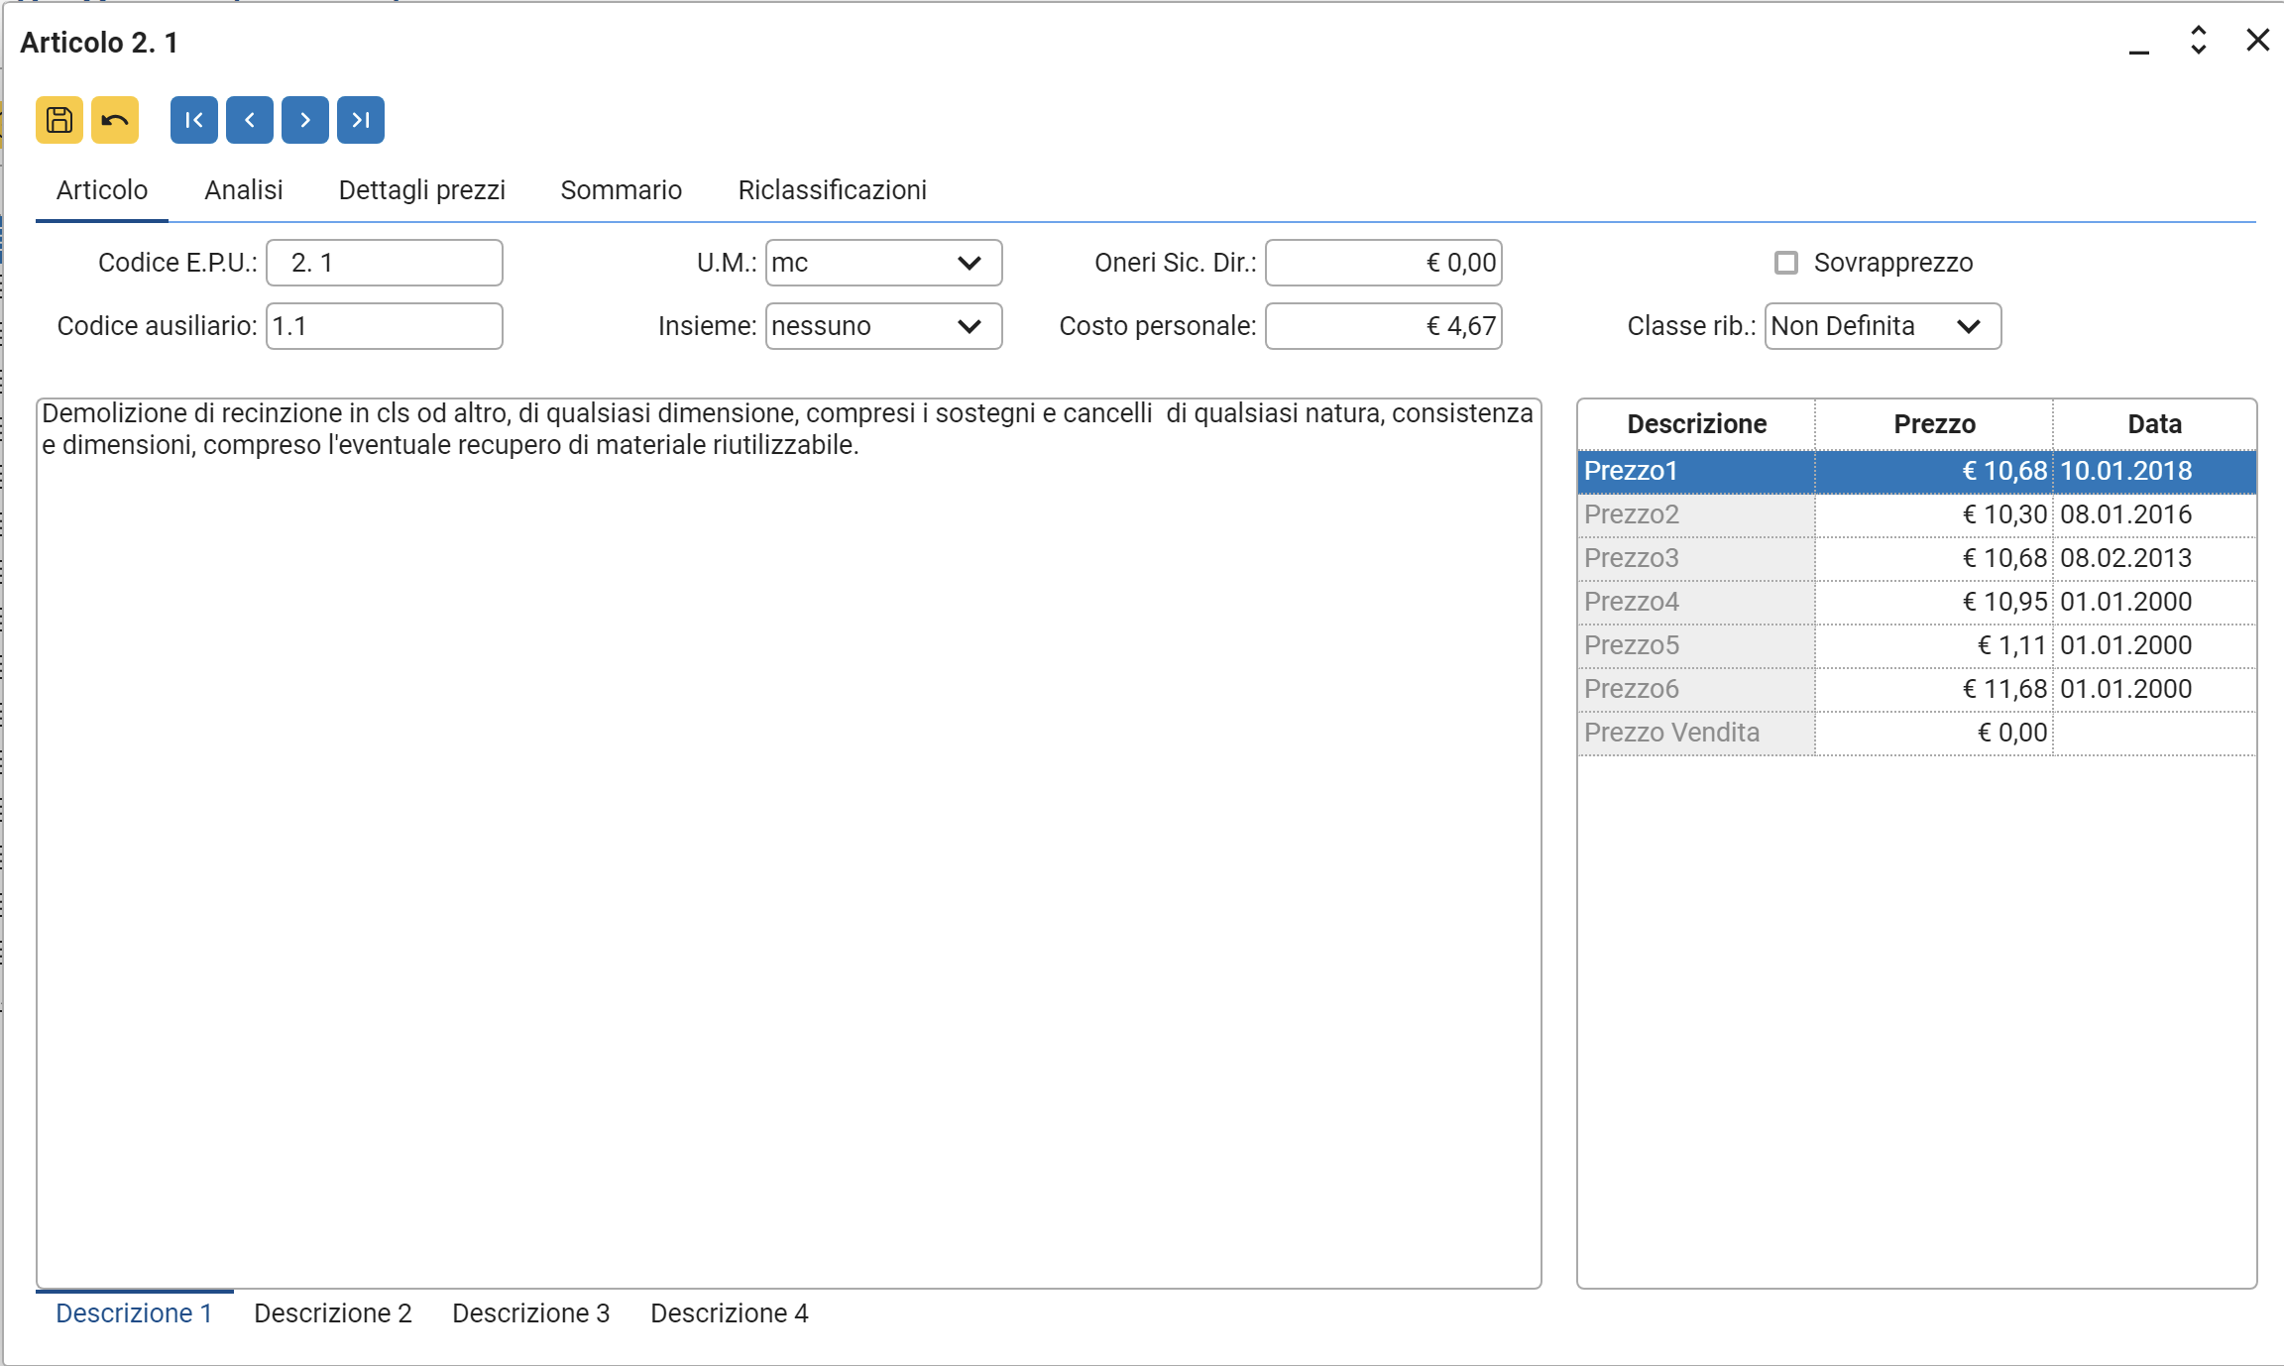Screen dimensions: 2284x1366
Task: Open the Dettagli prezzi tab
Action: [x=421, y=190]
